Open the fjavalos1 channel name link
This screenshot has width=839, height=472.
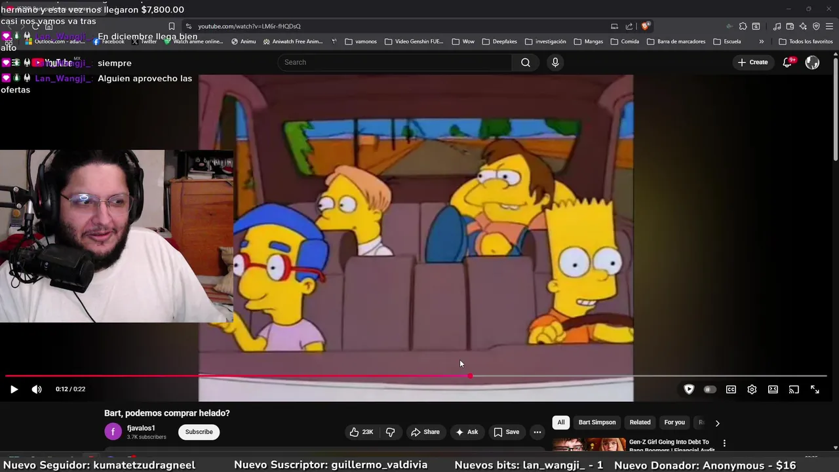[x=141, y=428]
